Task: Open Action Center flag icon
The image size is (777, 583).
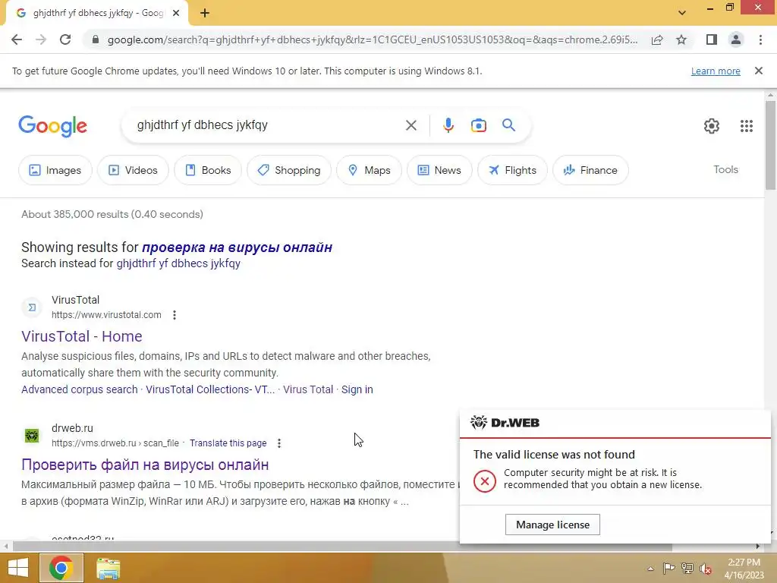Action: 668,568
